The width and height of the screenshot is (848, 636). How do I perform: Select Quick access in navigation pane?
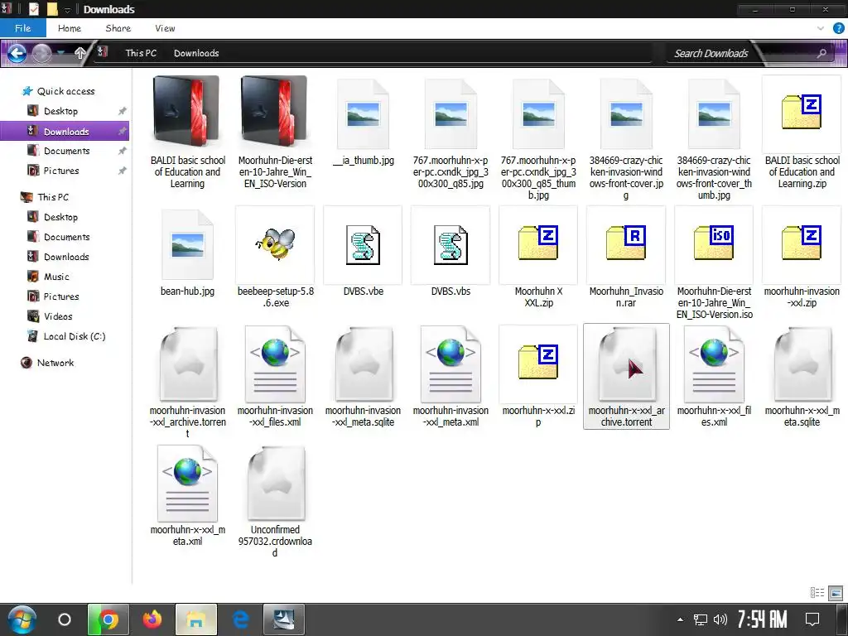point(65,91)
